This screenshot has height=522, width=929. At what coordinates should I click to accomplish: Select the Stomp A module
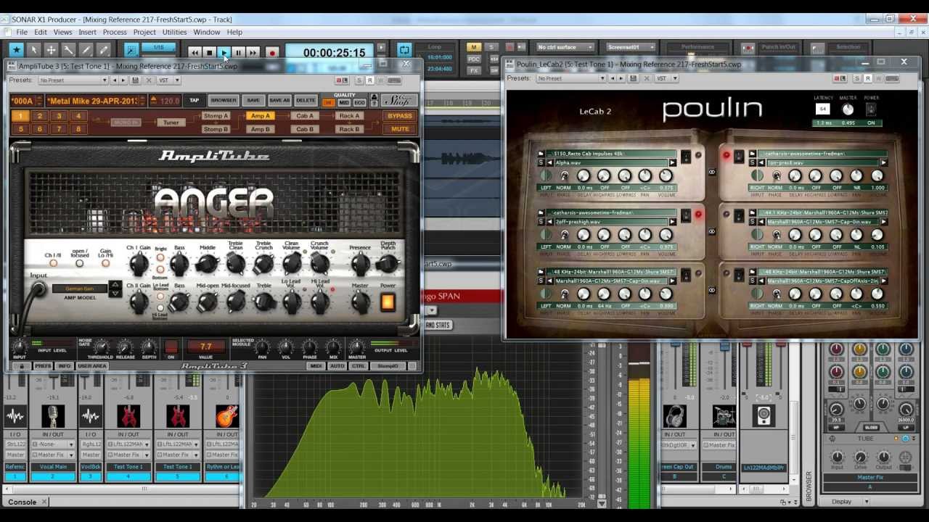[x=216, y=116]
